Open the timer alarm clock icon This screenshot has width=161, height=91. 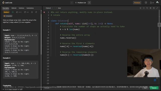(146, 3)
